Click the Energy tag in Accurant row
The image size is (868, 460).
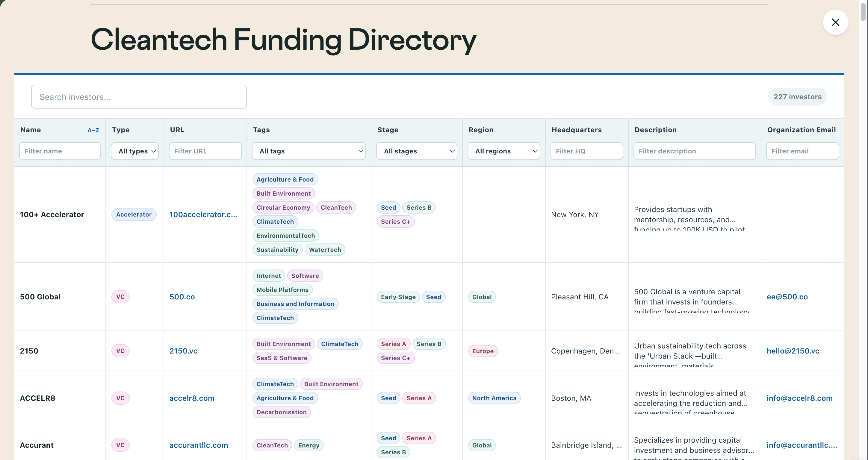coord(309,445)
